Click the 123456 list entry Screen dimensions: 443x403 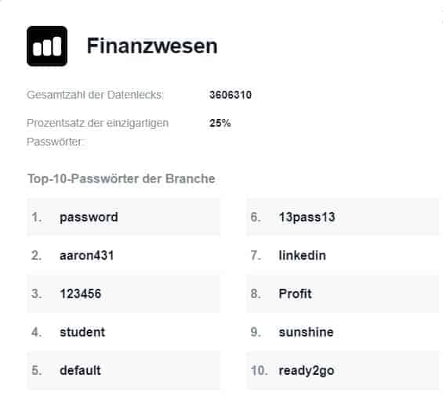coord(123,294)
